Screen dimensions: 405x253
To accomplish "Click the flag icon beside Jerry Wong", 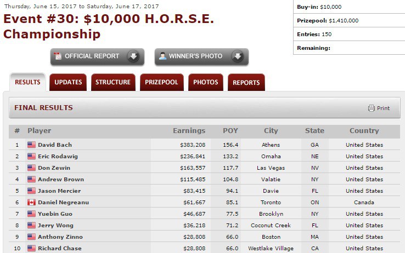I will click(x=31, y=226).
